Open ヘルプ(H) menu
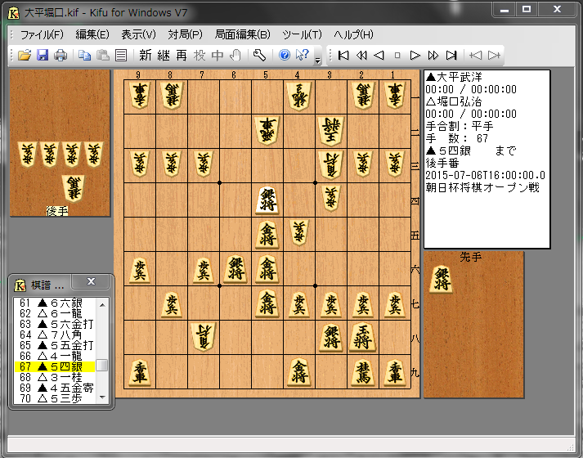The image size is (583, 458). 353,34
